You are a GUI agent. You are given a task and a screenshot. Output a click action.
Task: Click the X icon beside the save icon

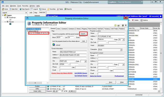point(126,25)
